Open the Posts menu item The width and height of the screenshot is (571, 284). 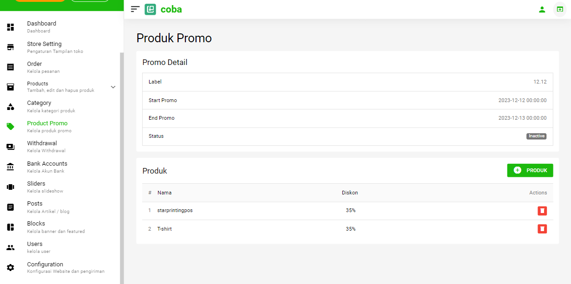(x=35, y=207)
